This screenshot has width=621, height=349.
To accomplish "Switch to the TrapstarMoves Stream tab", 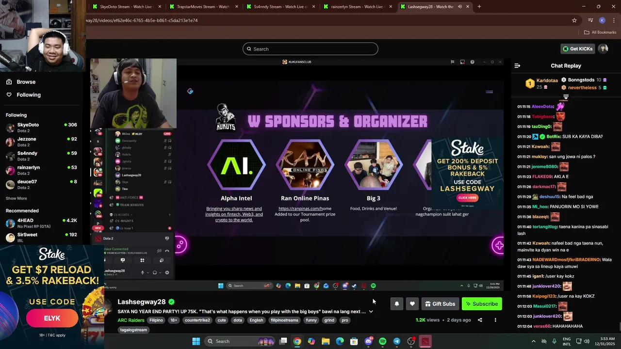I will coord(203,7).
